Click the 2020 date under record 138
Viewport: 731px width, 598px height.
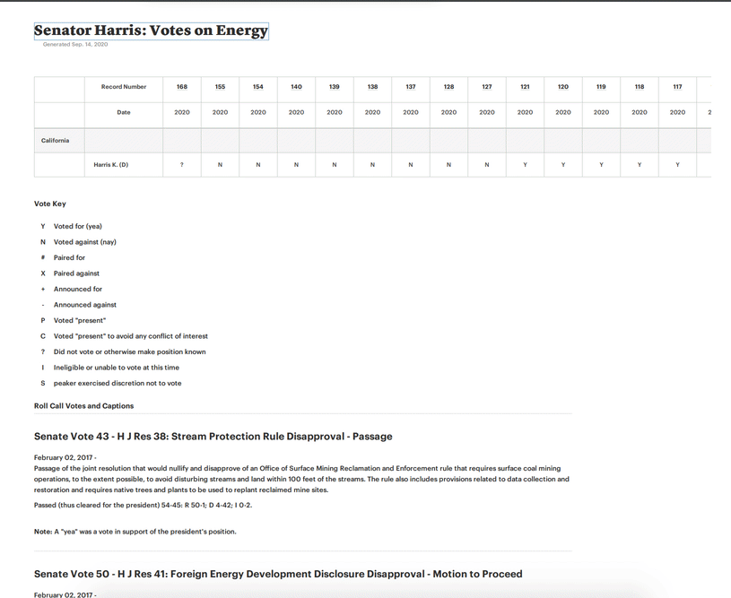pos(372,112)
